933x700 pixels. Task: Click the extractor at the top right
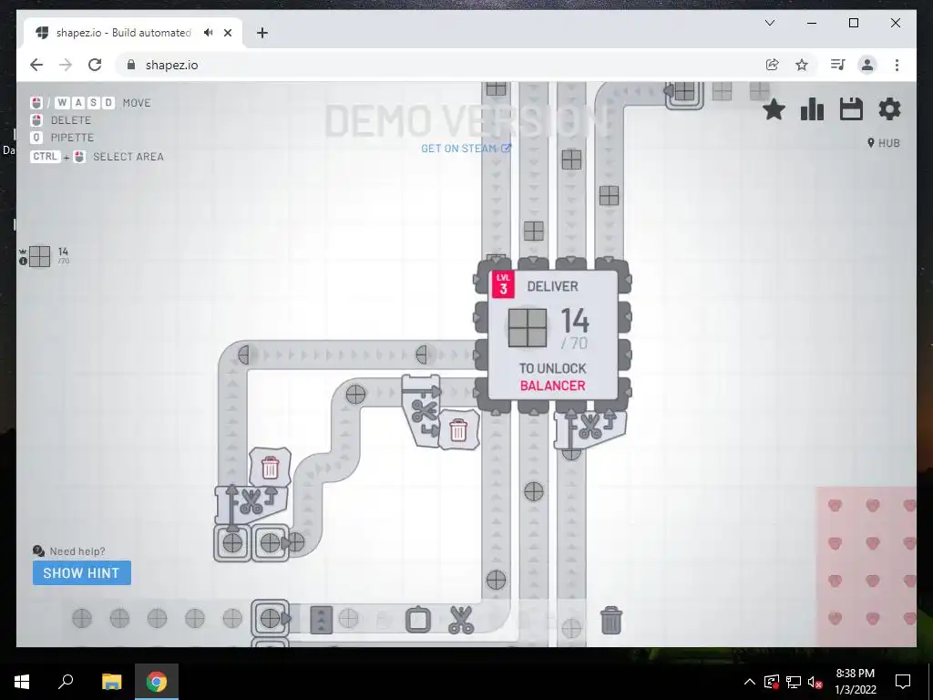pyautogui.click(x=684, y=92)
